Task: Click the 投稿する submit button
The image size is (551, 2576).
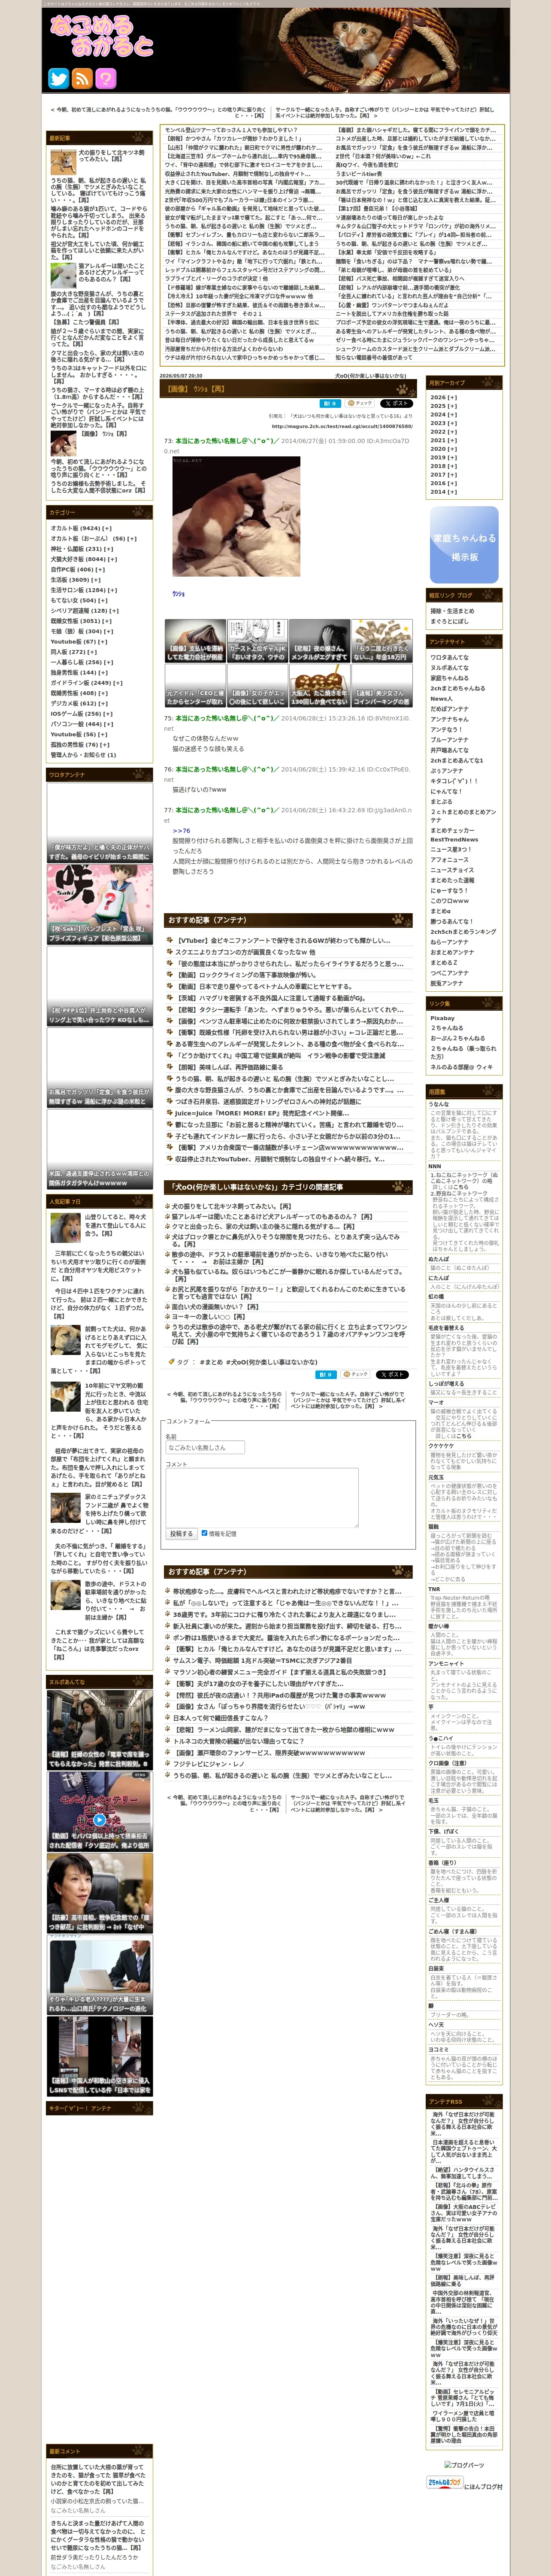Action: (181, 1533)
